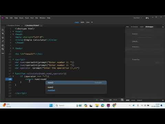
Task: Click the green status check icon in status bar
Action: [97, 100]
